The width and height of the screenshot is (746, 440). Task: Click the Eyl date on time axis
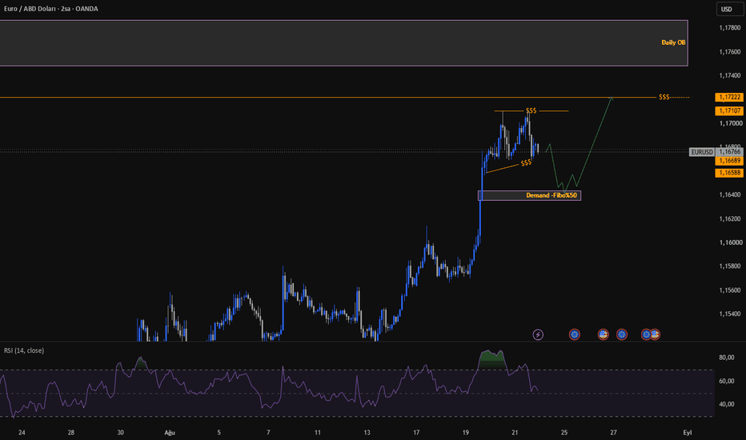point(687,432)
